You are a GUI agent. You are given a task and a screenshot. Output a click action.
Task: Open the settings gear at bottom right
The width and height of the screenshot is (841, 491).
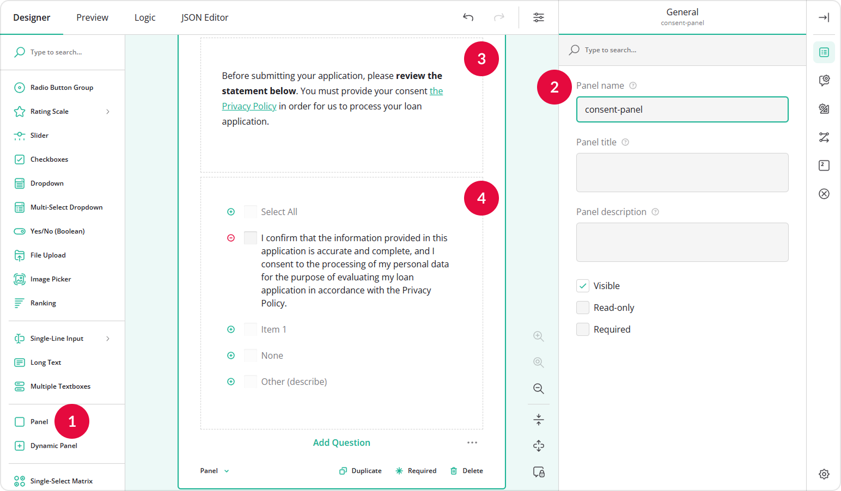[824, 474]
